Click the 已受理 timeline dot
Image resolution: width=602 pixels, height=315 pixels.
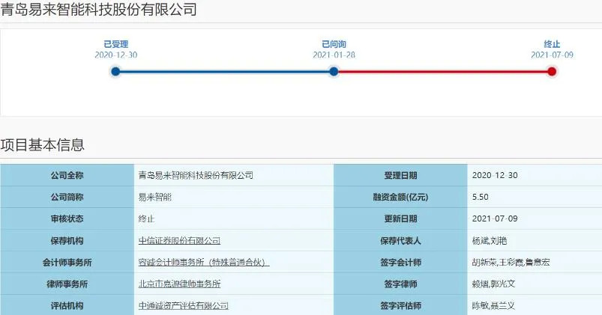coord(115,72)
